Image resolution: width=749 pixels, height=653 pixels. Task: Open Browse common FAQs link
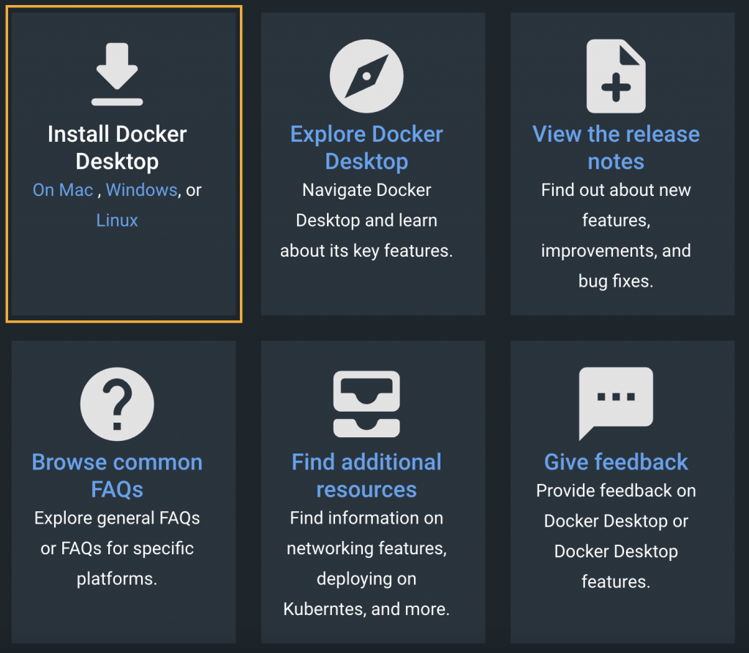point(117,476)
